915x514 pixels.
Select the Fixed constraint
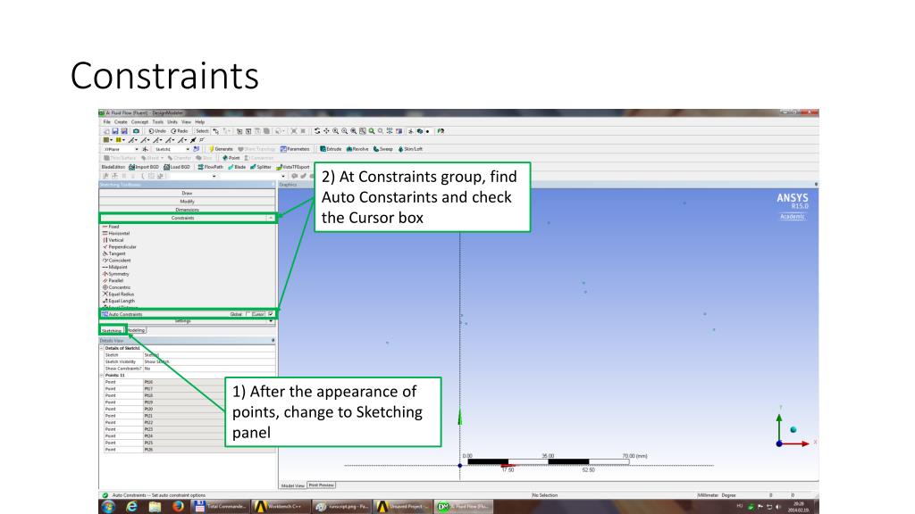[x=111, y=227]
